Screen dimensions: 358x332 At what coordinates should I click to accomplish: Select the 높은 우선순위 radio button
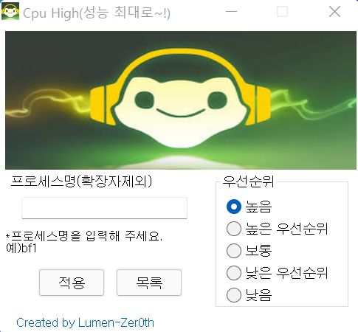(x=234, y=229)
